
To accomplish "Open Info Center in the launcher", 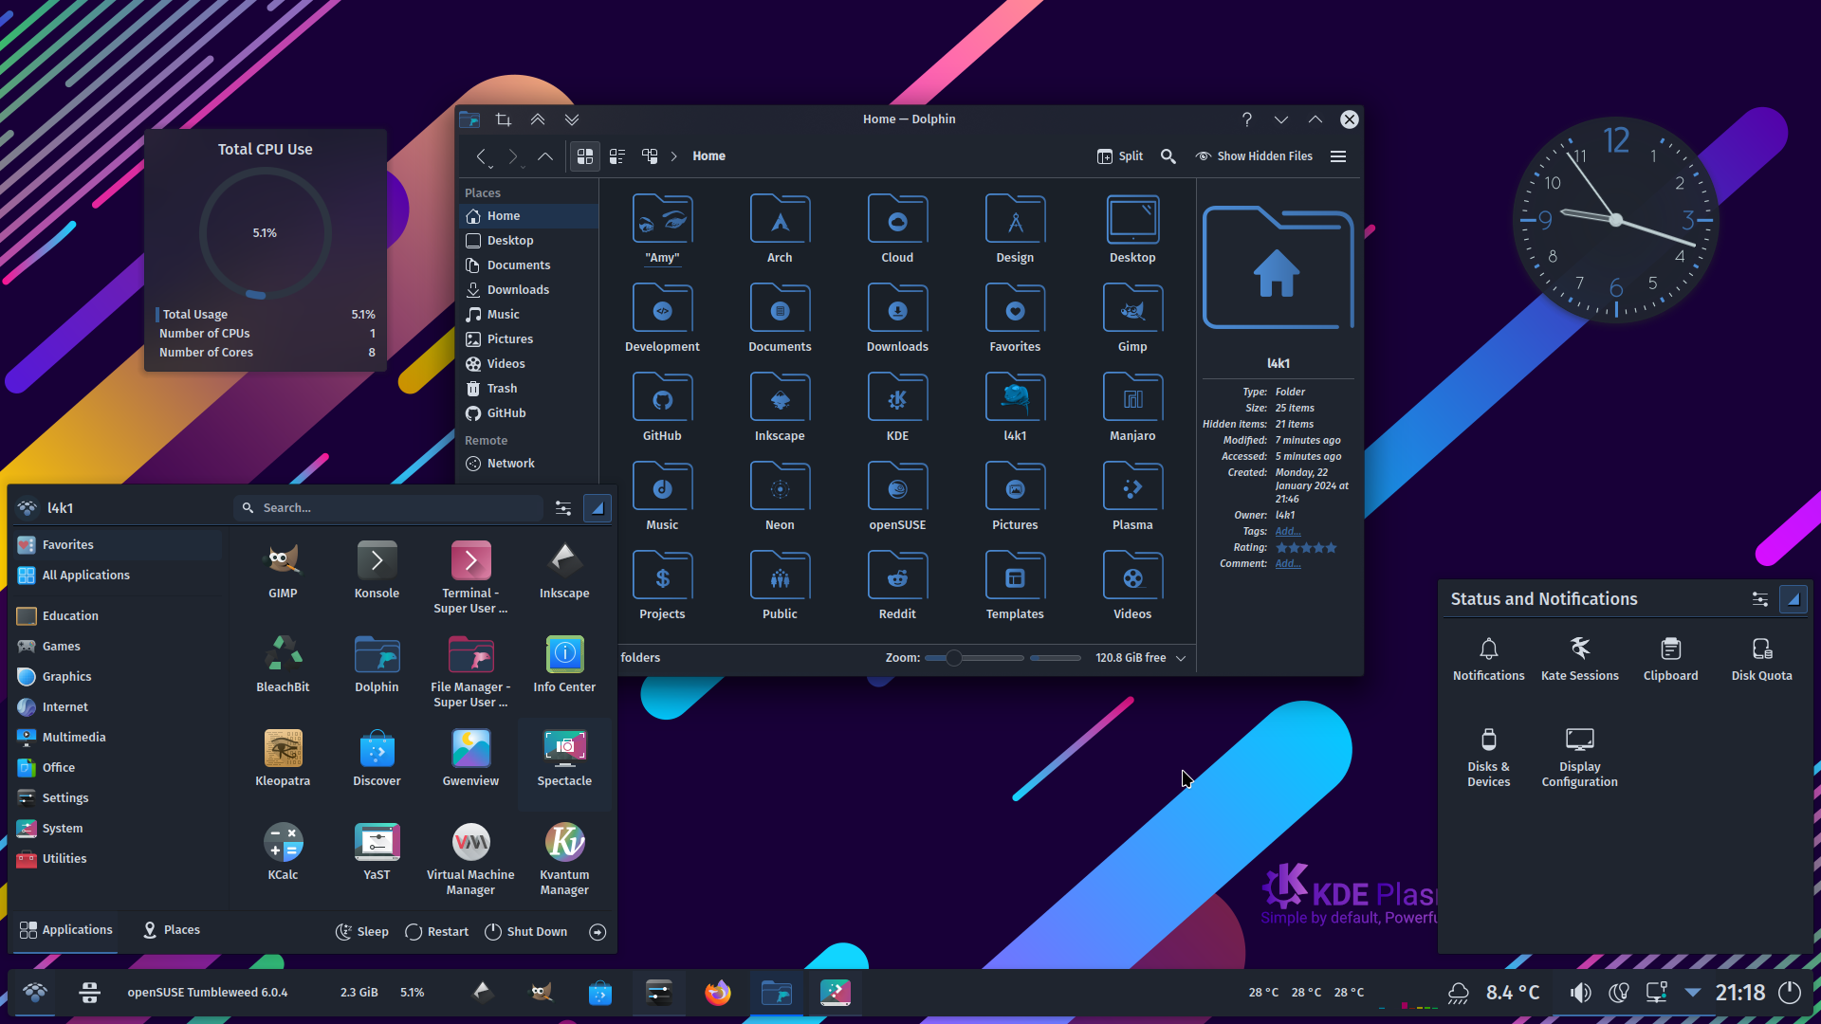I will click(564, 664).
